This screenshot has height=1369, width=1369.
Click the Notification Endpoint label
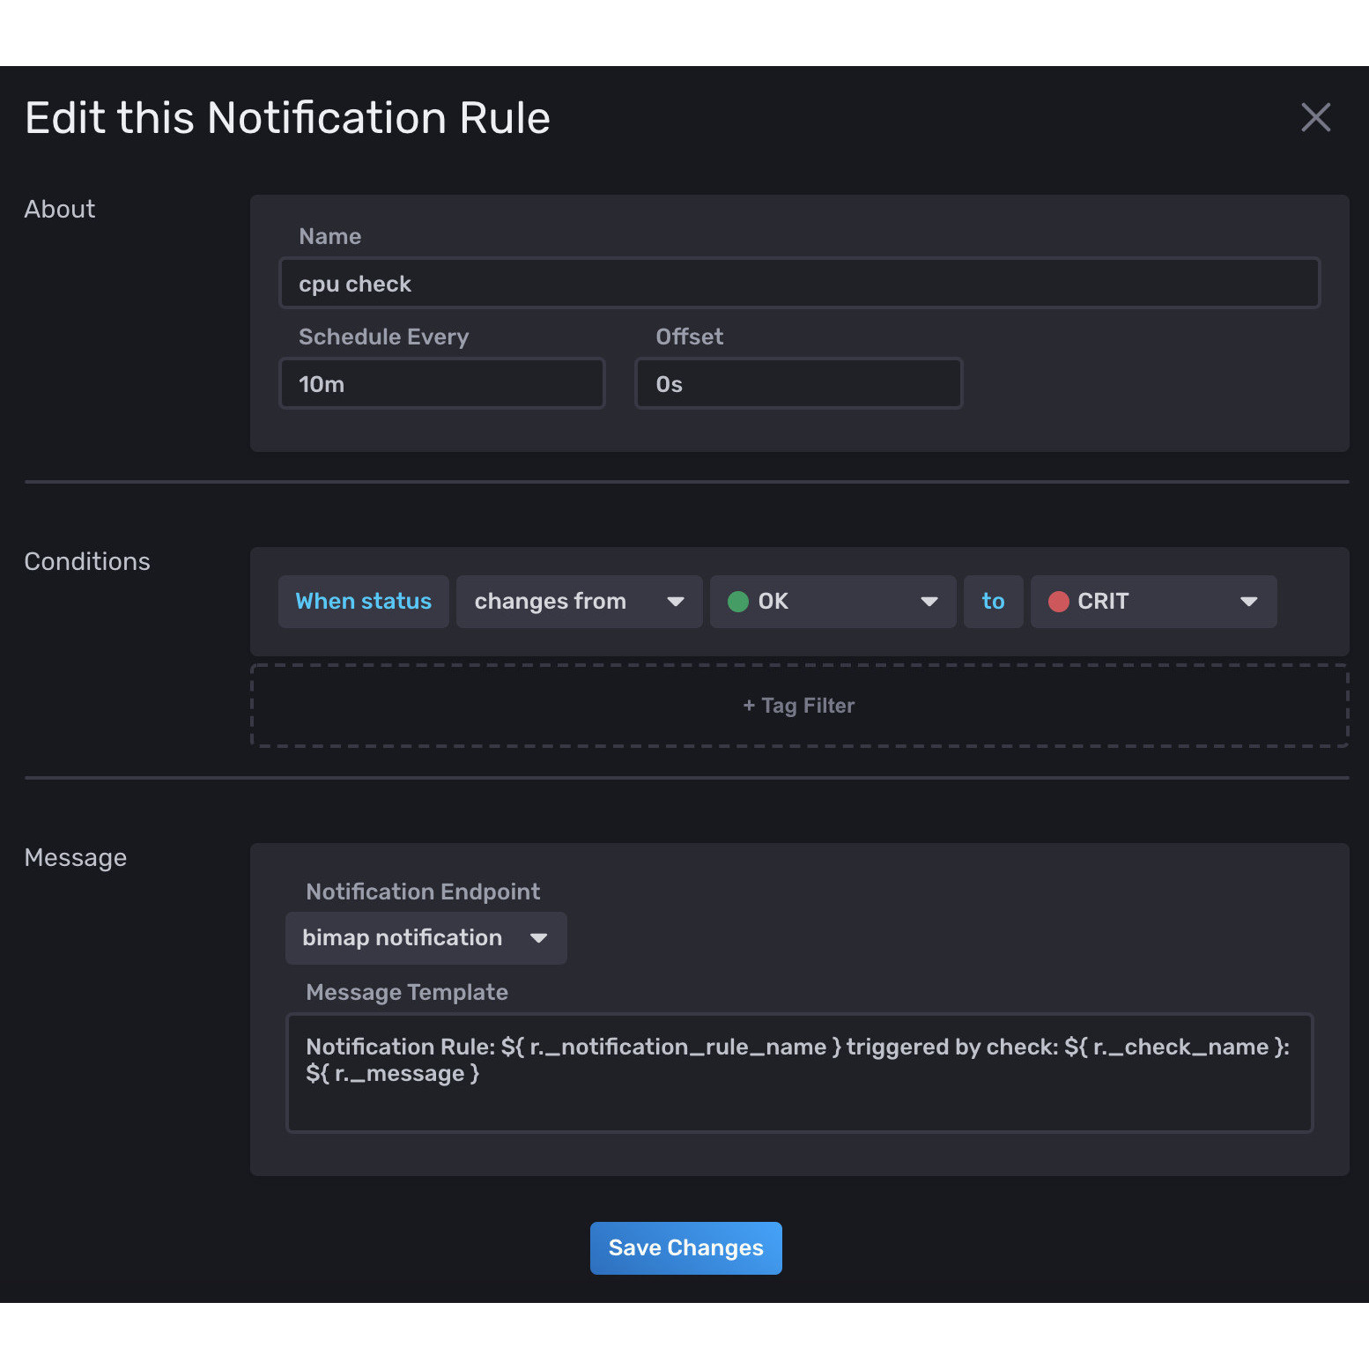click(423, 892)
